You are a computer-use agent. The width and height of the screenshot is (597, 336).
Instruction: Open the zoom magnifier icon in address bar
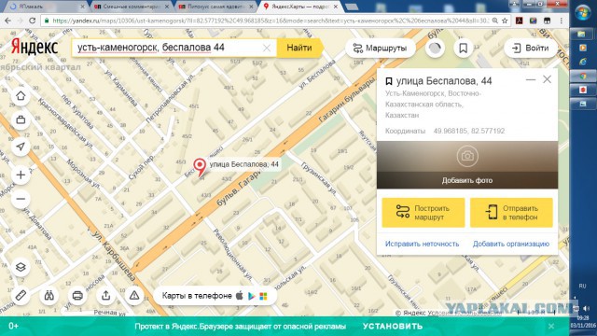pos(495,21)
